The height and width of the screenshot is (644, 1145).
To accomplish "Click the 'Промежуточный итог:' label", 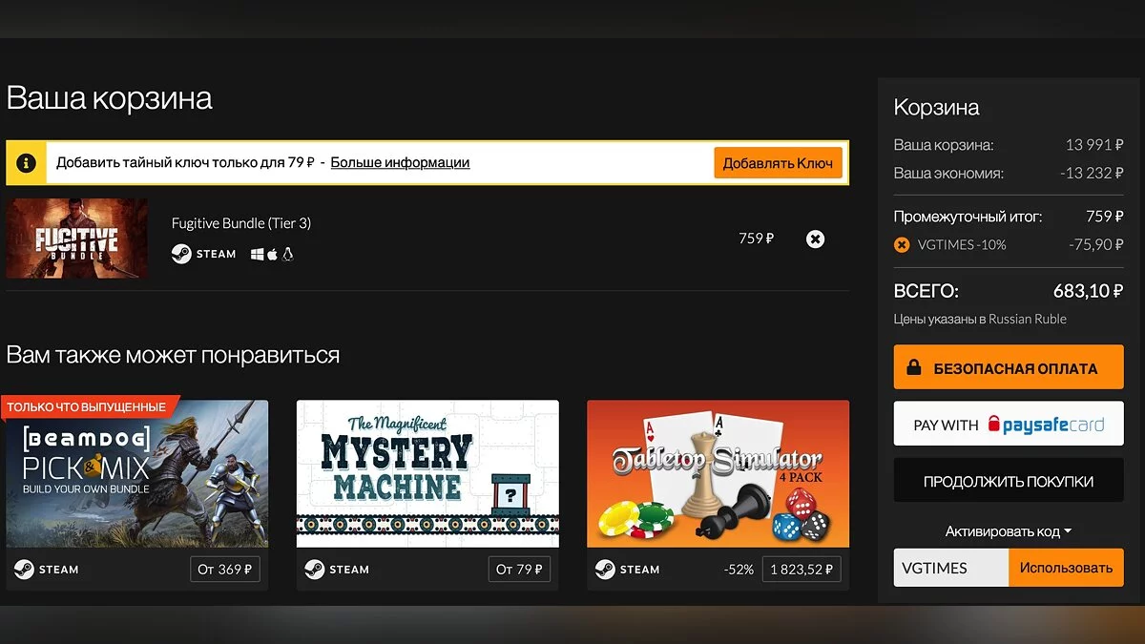I will (x=968, y=217).
